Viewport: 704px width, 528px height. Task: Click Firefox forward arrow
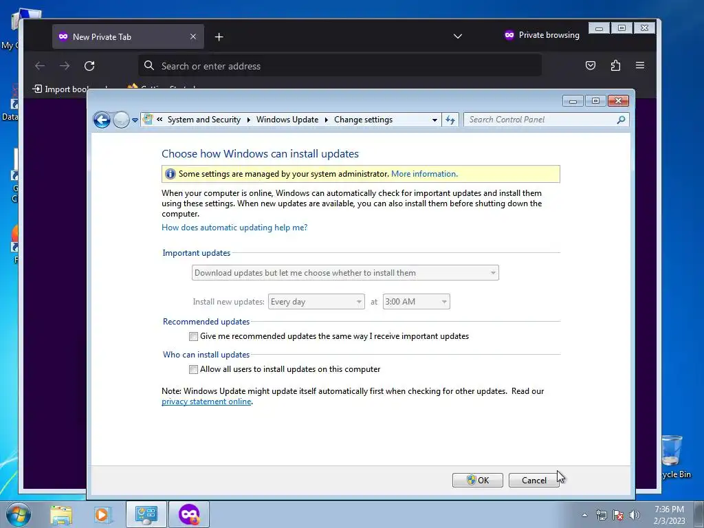tap(65, 66)
